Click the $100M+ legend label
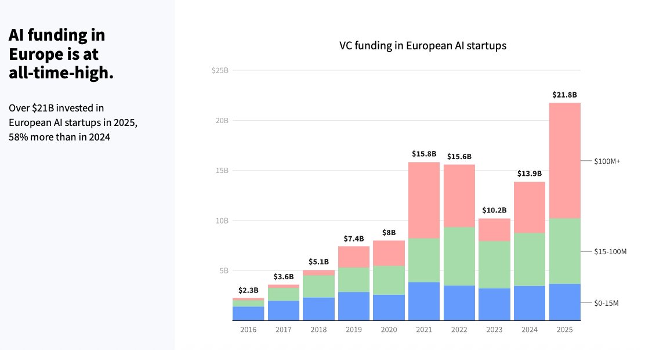The height and width of the screenshot is (350, 645). click(607, 161)
